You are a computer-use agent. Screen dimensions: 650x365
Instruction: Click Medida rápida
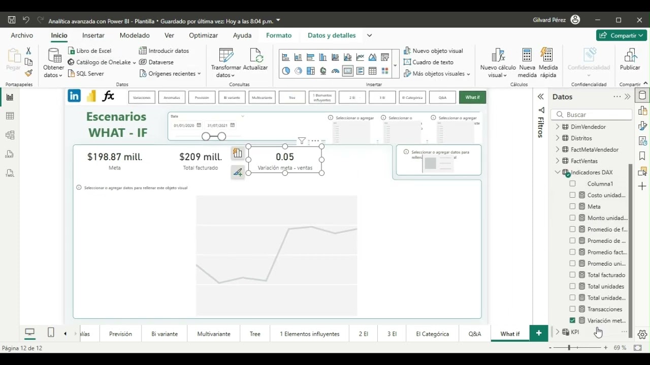548,63
